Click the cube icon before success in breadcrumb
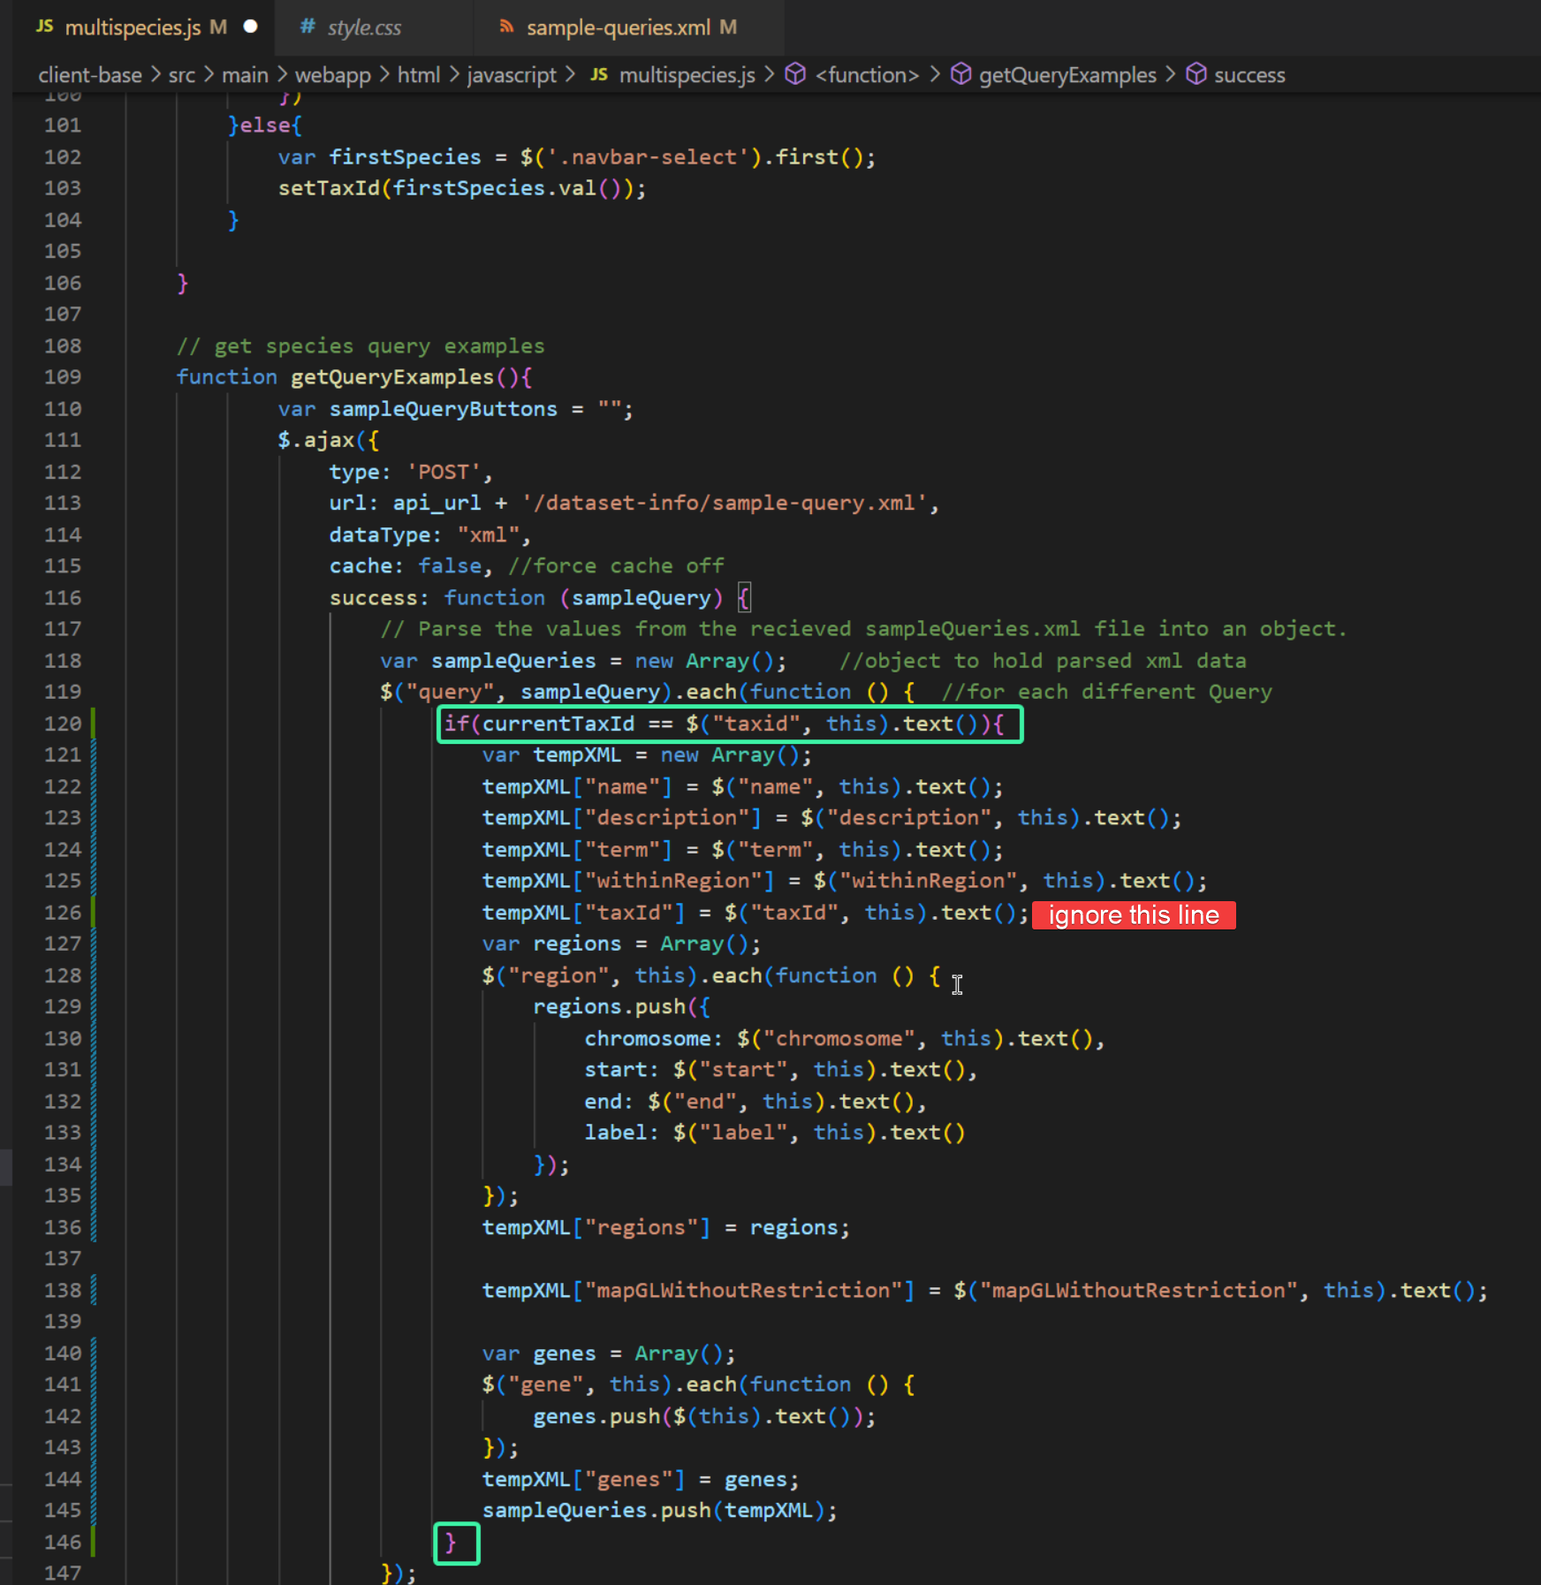The height and width of the screenshot is (1585, 1541). [1196, 75]
